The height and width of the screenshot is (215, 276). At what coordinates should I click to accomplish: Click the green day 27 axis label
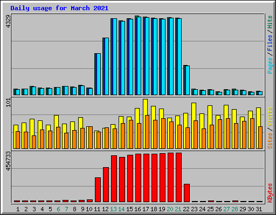pyautogui.click(x=226, y=209)
